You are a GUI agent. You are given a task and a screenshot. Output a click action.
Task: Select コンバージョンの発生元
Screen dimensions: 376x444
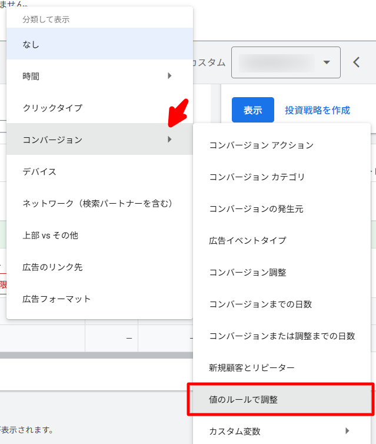[x=282, y=208]
